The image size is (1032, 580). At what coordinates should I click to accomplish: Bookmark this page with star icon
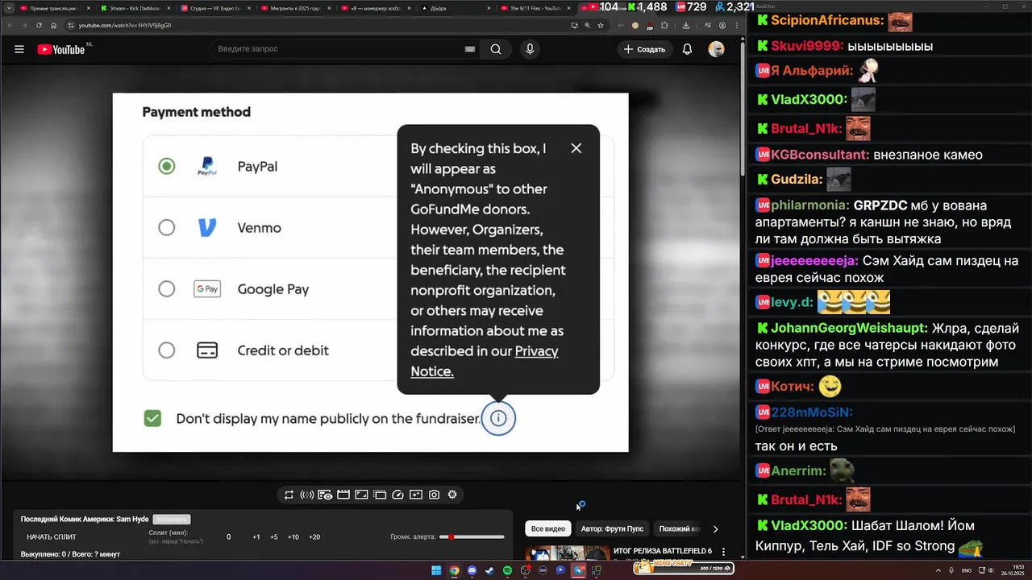coord(601,25)
